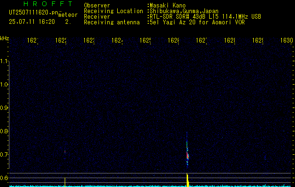Select location text Shibukawa,Gunma,Japan
295x187 pixels.
point(184,11)
